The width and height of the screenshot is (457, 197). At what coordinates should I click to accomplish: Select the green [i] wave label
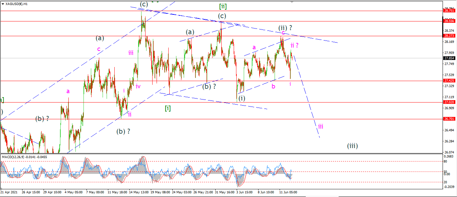pyautogui.click(x=168, y=108)
